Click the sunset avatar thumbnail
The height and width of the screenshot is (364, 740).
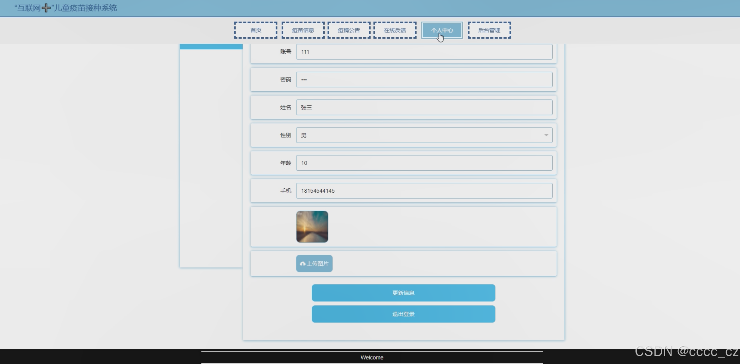312,227
